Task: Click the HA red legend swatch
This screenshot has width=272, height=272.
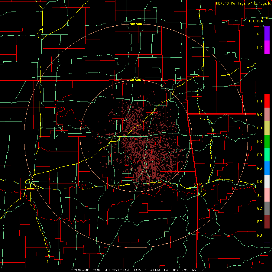Action: [x=267, y=101]
